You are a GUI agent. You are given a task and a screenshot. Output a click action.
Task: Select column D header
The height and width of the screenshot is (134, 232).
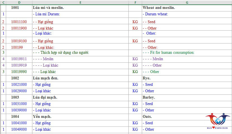(x=19, y=3)
